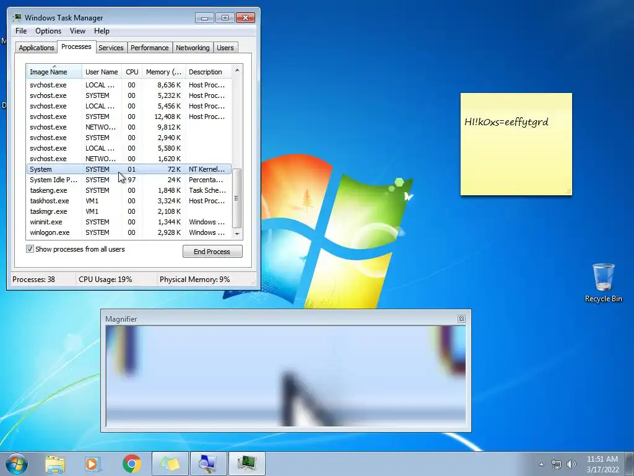634x476 pixels.
Task: Select the Processes tab
Action: click(76, 46)
